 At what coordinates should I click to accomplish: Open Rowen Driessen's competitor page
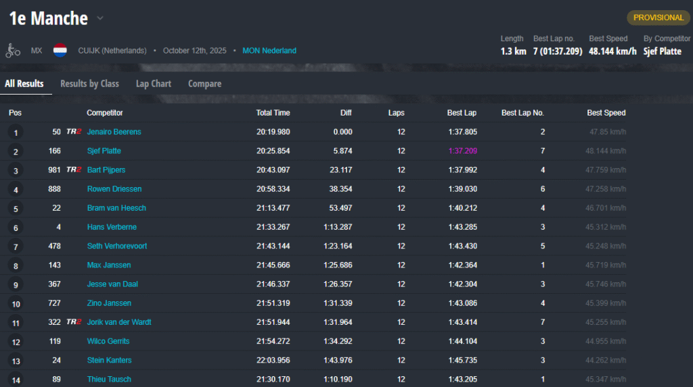(x=114, y=189)
